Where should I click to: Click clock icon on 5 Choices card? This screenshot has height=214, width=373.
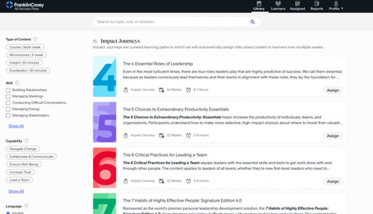point(189,136)
